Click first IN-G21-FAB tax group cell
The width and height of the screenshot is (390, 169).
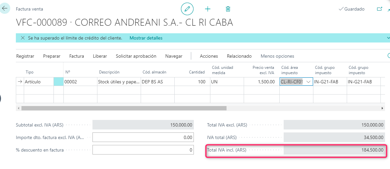[330, 82]
